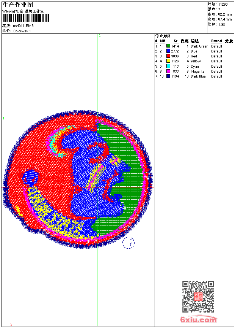Image resolution: width=235 pixels, height=327 pixels.
Task: Choose the Yellow thread color swatch
Action: [x=168, y=61]
